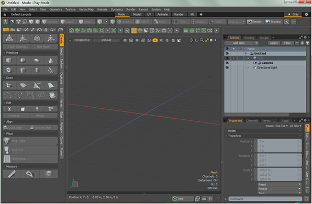Image resolution: width=312 pixels, height=204 pixels.
Task: Switch to the Model layout tab
Action: click(x=137, y=14)
